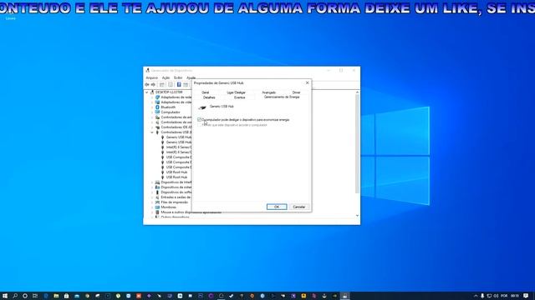
Task: Expand the Mouse e outros dispositivos node
Action: (x=152, y=212)
